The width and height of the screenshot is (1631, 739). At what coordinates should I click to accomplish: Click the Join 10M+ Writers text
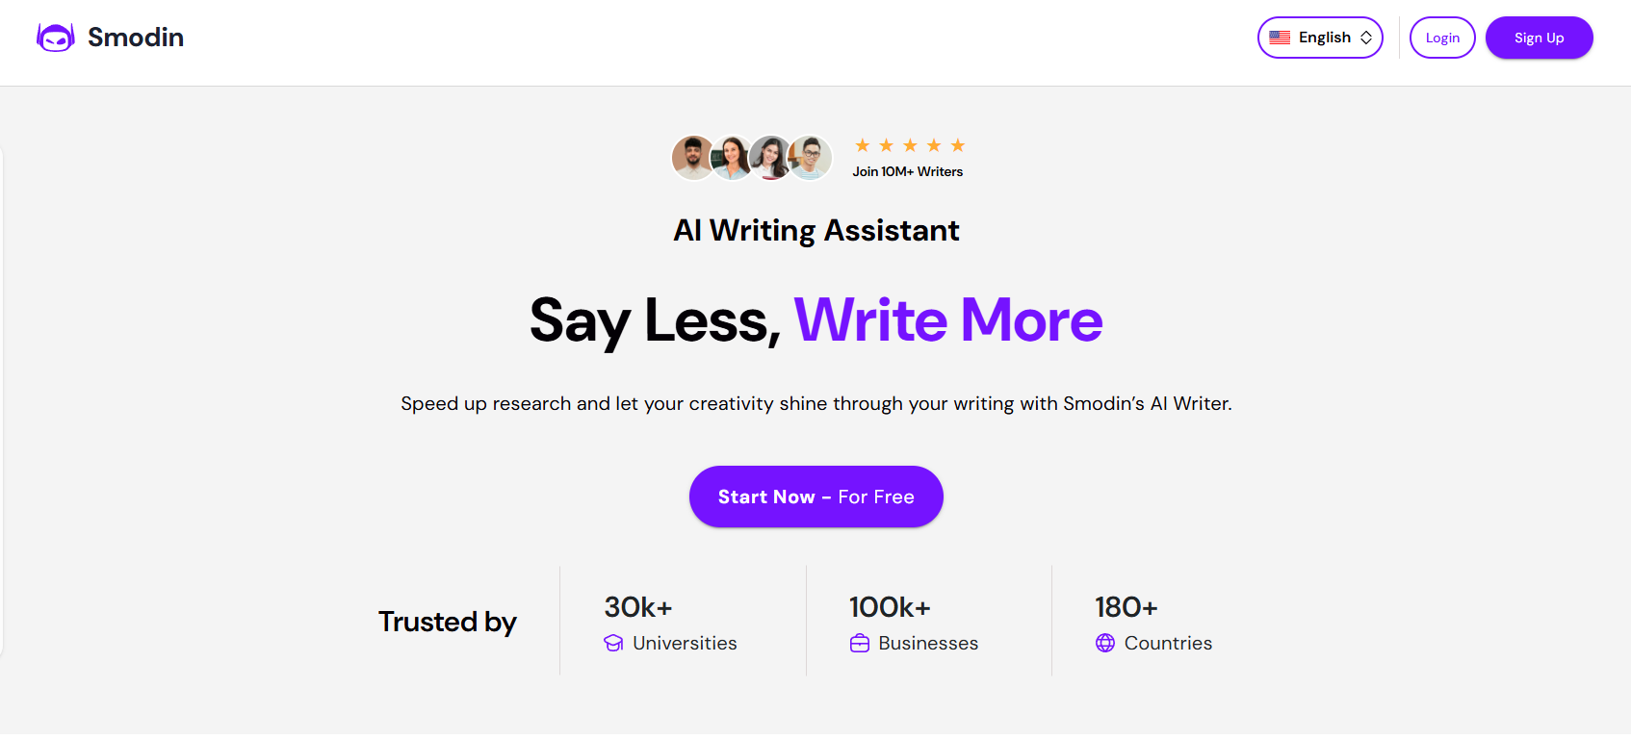(x=907, y=171)
